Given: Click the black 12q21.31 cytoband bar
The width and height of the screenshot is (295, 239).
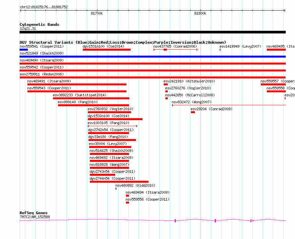Looking at the screenshot, I should (152, 32).
